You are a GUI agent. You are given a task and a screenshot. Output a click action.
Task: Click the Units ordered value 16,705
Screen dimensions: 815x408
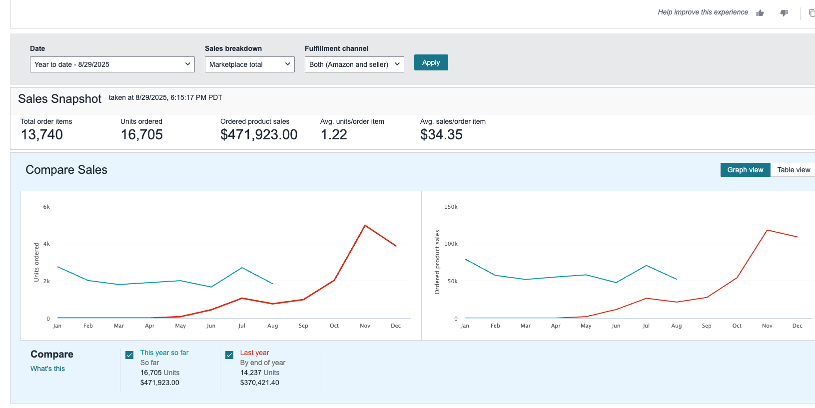142,135
